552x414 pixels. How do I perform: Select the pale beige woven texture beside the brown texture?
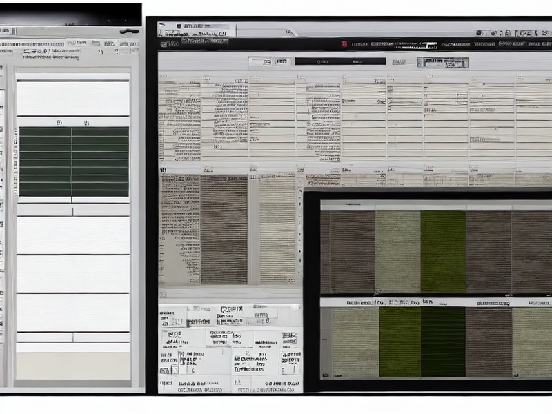pyautogui.click(x=277, y=229)
